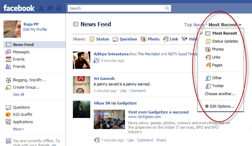Click the Events calendar icon
This screenshot has width=252, height=146.
(8, 59)
